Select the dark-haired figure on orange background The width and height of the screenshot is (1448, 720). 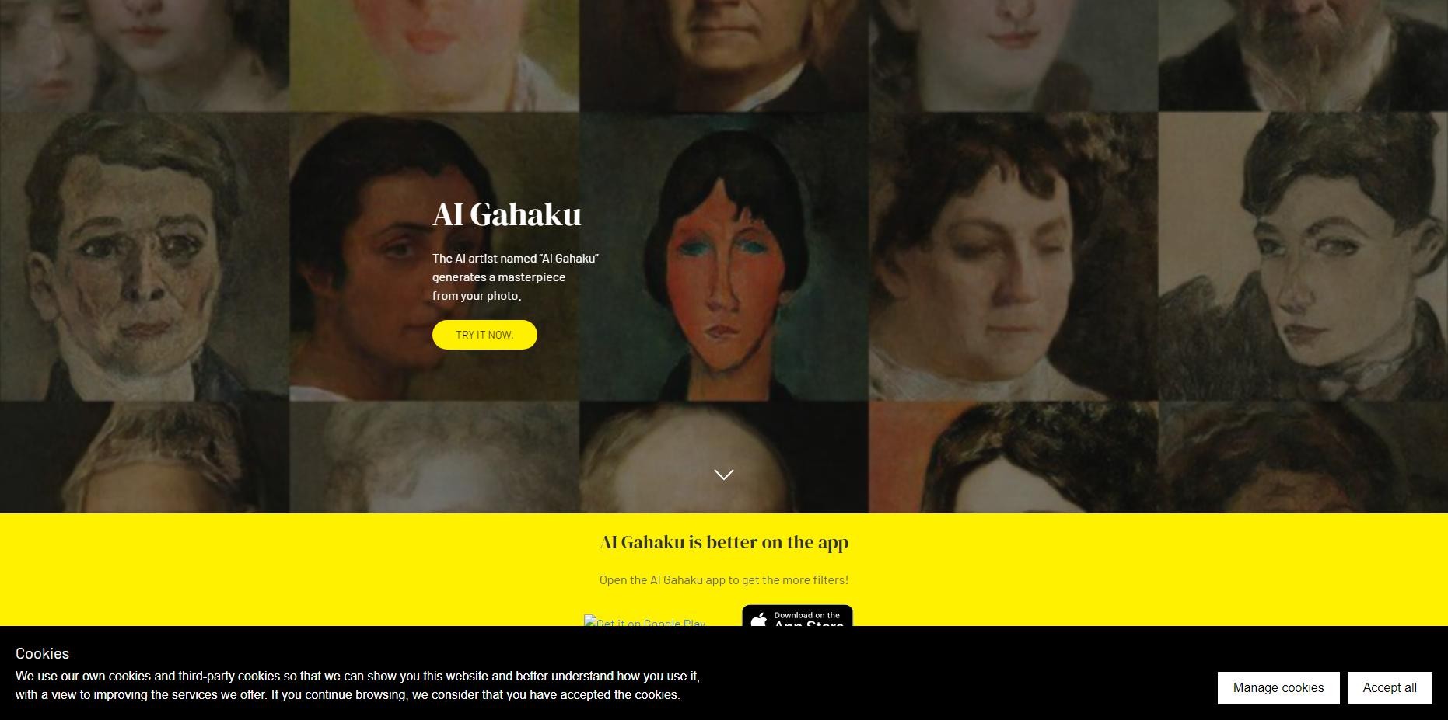click(x=1013, y=457)
